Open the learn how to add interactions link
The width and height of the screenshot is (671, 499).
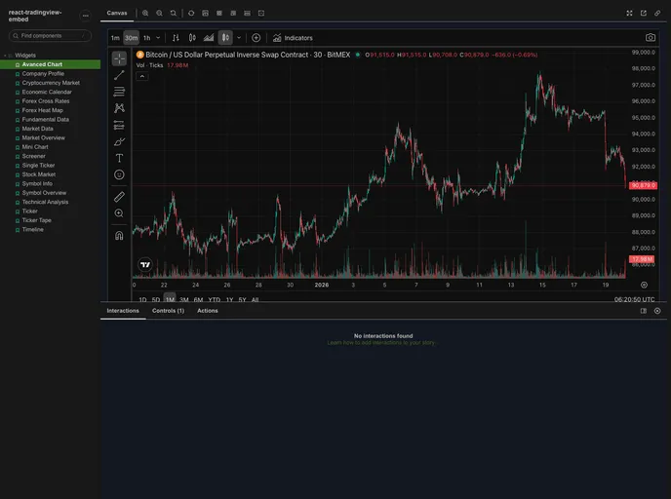click(x=381, y=343)
